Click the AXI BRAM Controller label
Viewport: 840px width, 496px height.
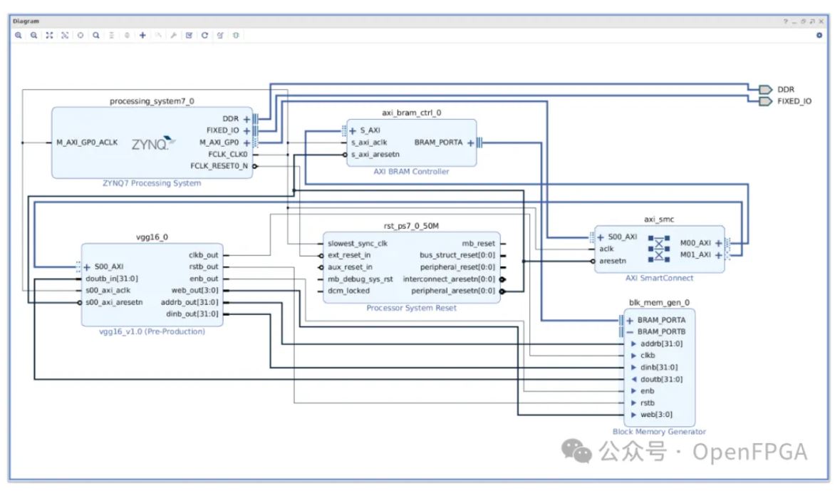411,172
